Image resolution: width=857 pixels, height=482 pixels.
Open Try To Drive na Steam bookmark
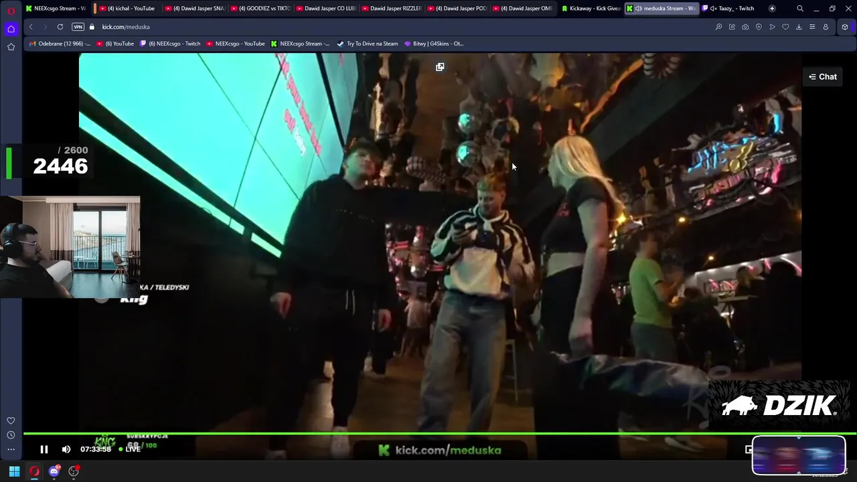coord(368,44)
